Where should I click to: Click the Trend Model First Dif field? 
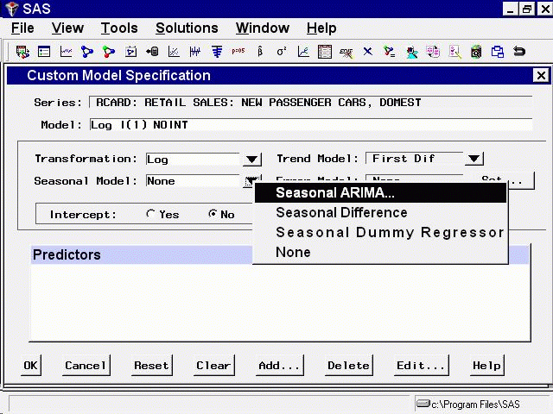click(x=415, y=159)
